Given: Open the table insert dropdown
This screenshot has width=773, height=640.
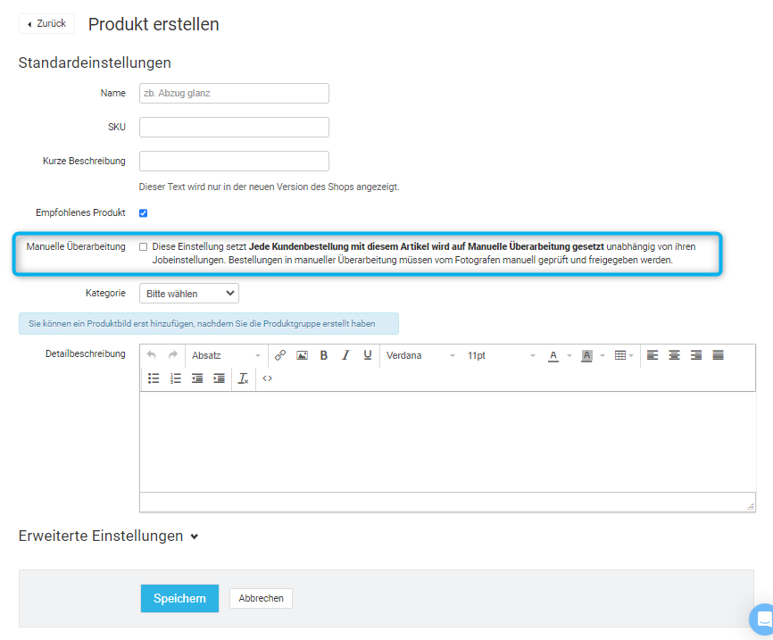Looking at the screenshot, I should [624, 355].
